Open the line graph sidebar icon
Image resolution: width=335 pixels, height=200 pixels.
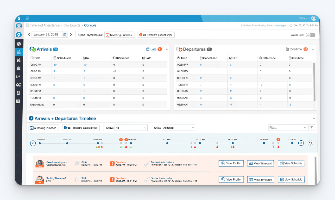pyautogui.click(x=19, y=77)
